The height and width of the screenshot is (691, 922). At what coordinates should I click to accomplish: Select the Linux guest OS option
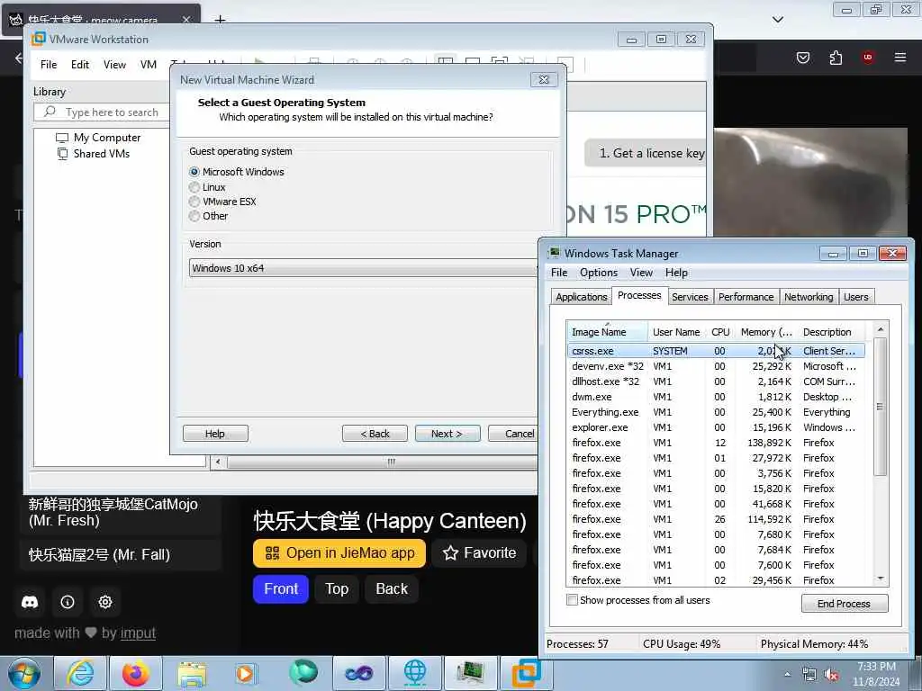(194, 187)
